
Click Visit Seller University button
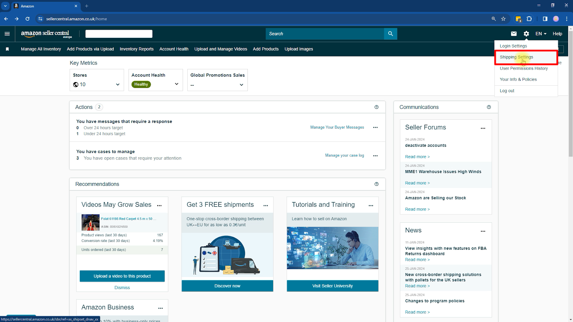pos(332,286)
